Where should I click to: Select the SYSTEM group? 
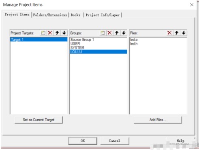tap(98, 47)
